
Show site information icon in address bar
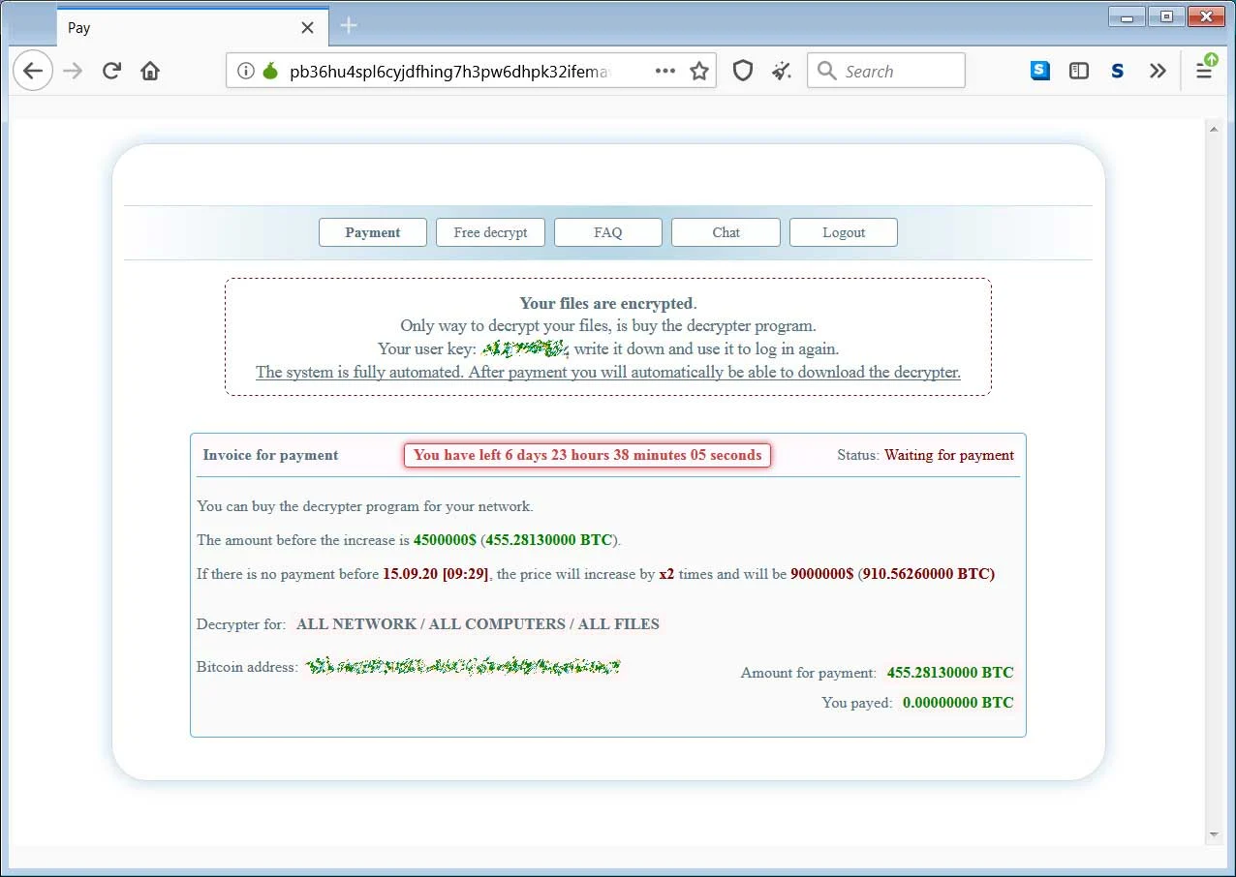(x=246, y=71)
